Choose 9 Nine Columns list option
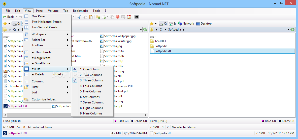298x139 pixels. 92,113
